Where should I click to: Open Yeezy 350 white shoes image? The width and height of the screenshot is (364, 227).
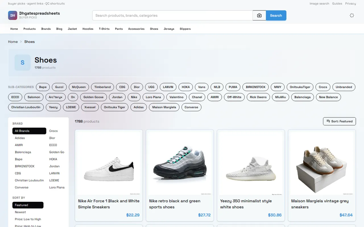click(x=251, y=163)
